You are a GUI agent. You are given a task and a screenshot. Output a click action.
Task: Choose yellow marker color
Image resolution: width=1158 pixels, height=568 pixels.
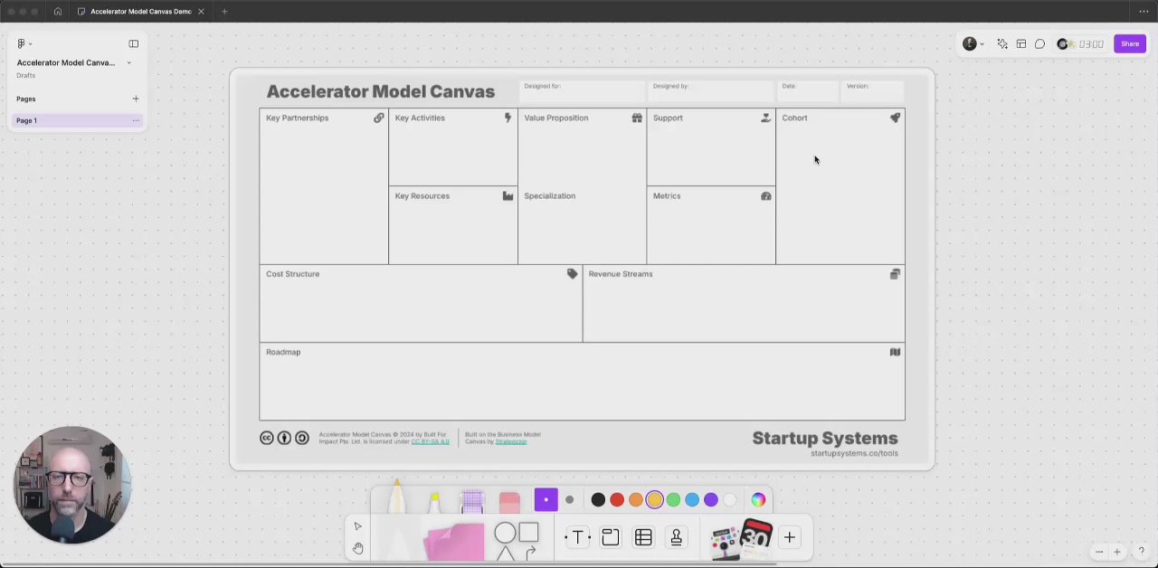[x=654, y=499]
